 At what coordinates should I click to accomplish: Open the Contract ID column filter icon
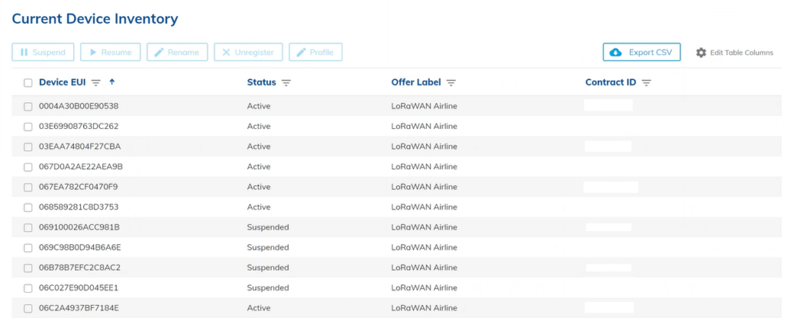pos(646,82)
